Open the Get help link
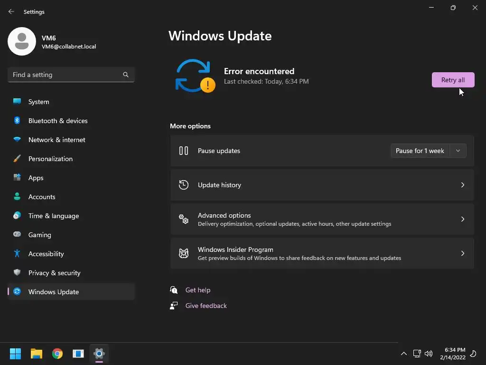 coord(198,290)
